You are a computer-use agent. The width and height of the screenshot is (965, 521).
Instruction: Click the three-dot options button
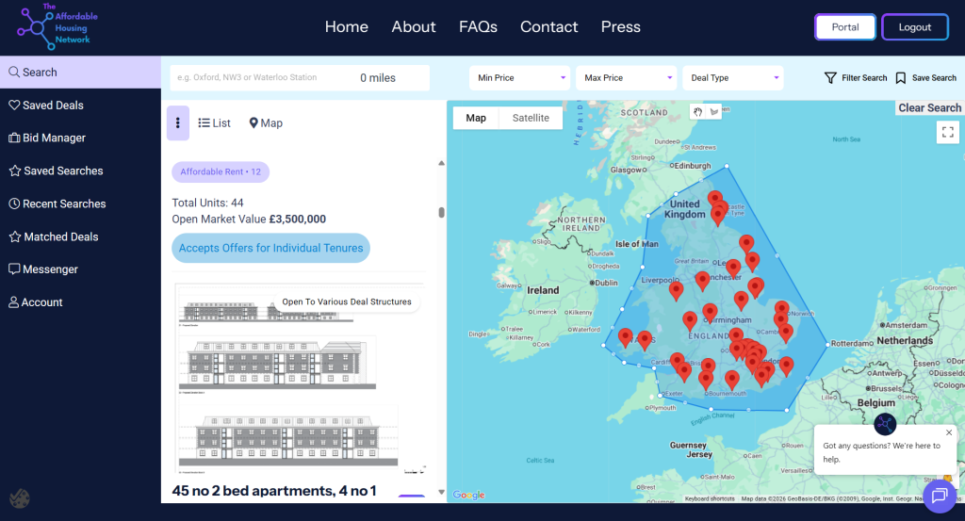[178, 122]
